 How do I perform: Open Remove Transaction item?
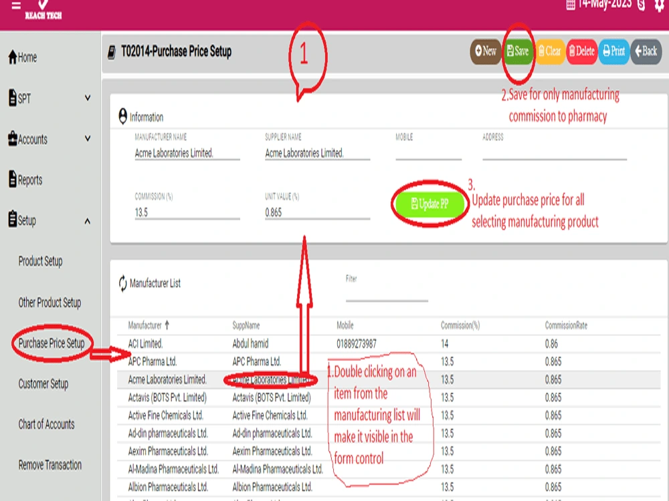click(50, 465)
